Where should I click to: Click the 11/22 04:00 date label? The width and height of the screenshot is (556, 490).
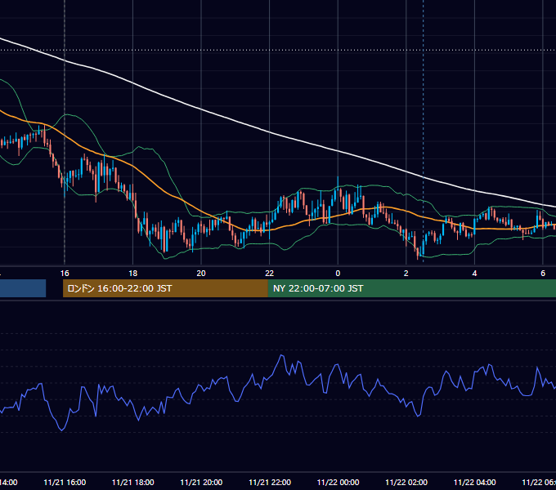point(474,482)
